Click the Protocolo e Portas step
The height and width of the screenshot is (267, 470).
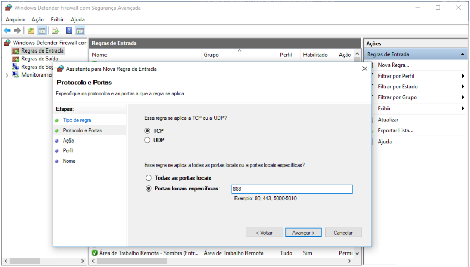82,131
